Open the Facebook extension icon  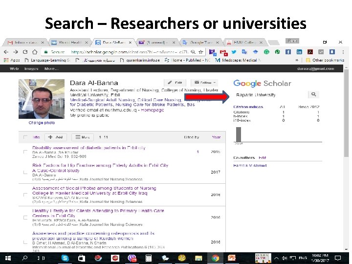click(x=288, y=52)
